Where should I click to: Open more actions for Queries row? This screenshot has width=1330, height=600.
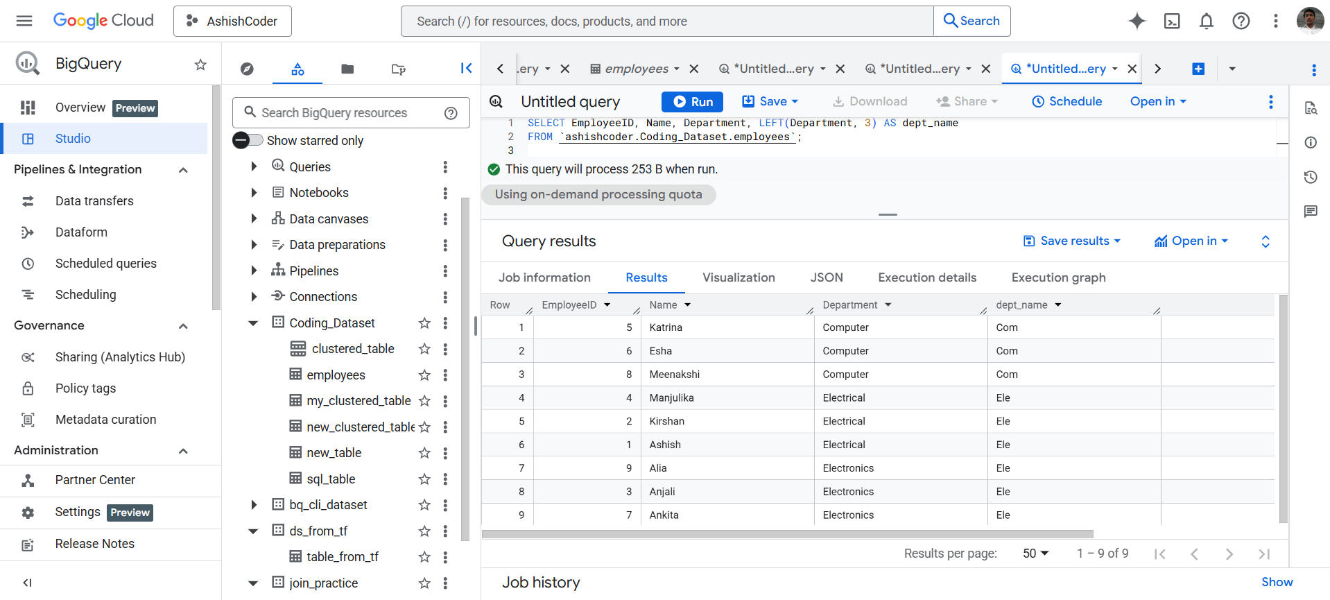pyautogui.click(x=445, y=167)
